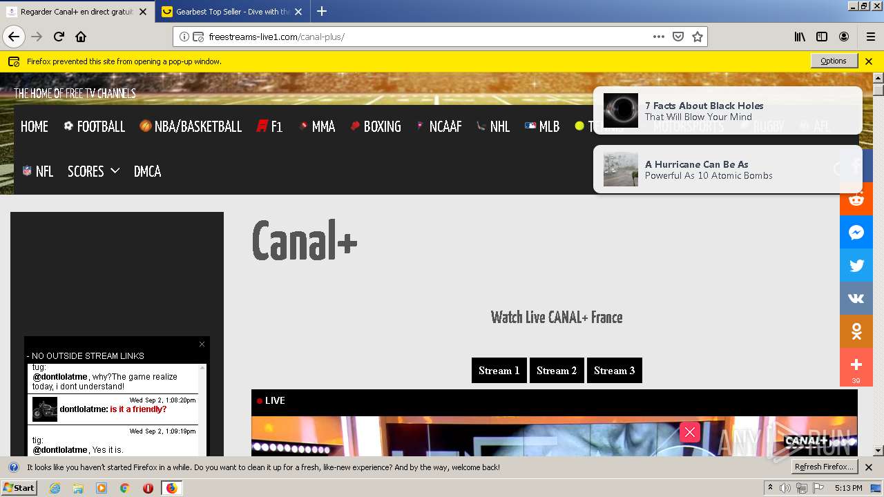Select Stream 3 button
This screenshot has height=497, width=884.
(x=615, y=371)
